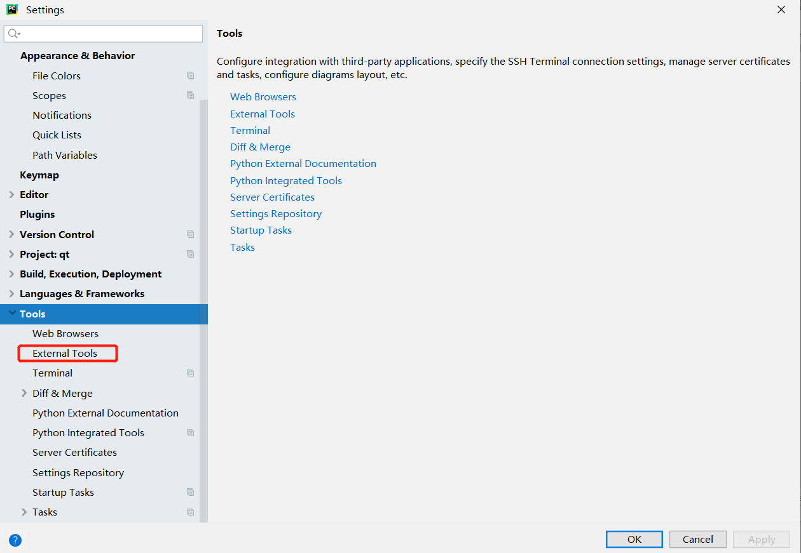Select External Tools in sidebar tree
Viewport: 801px width, 553px height.
(x=65, y=354)
